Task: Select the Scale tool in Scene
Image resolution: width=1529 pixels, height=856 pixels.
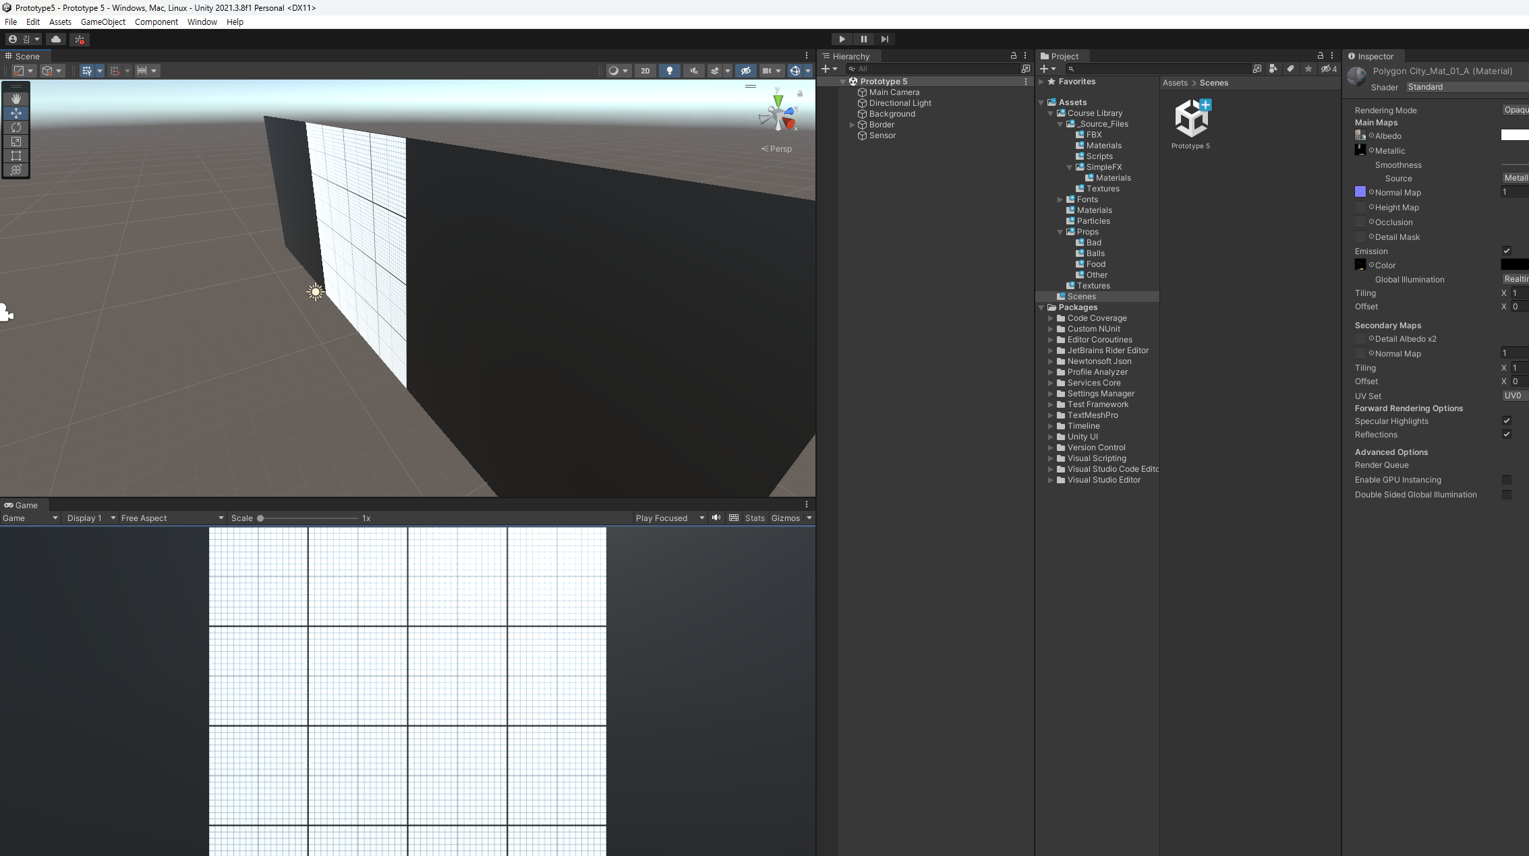Action: 16,142
